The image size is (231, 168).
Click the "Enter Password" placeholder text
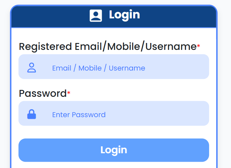tap(79, 115)
